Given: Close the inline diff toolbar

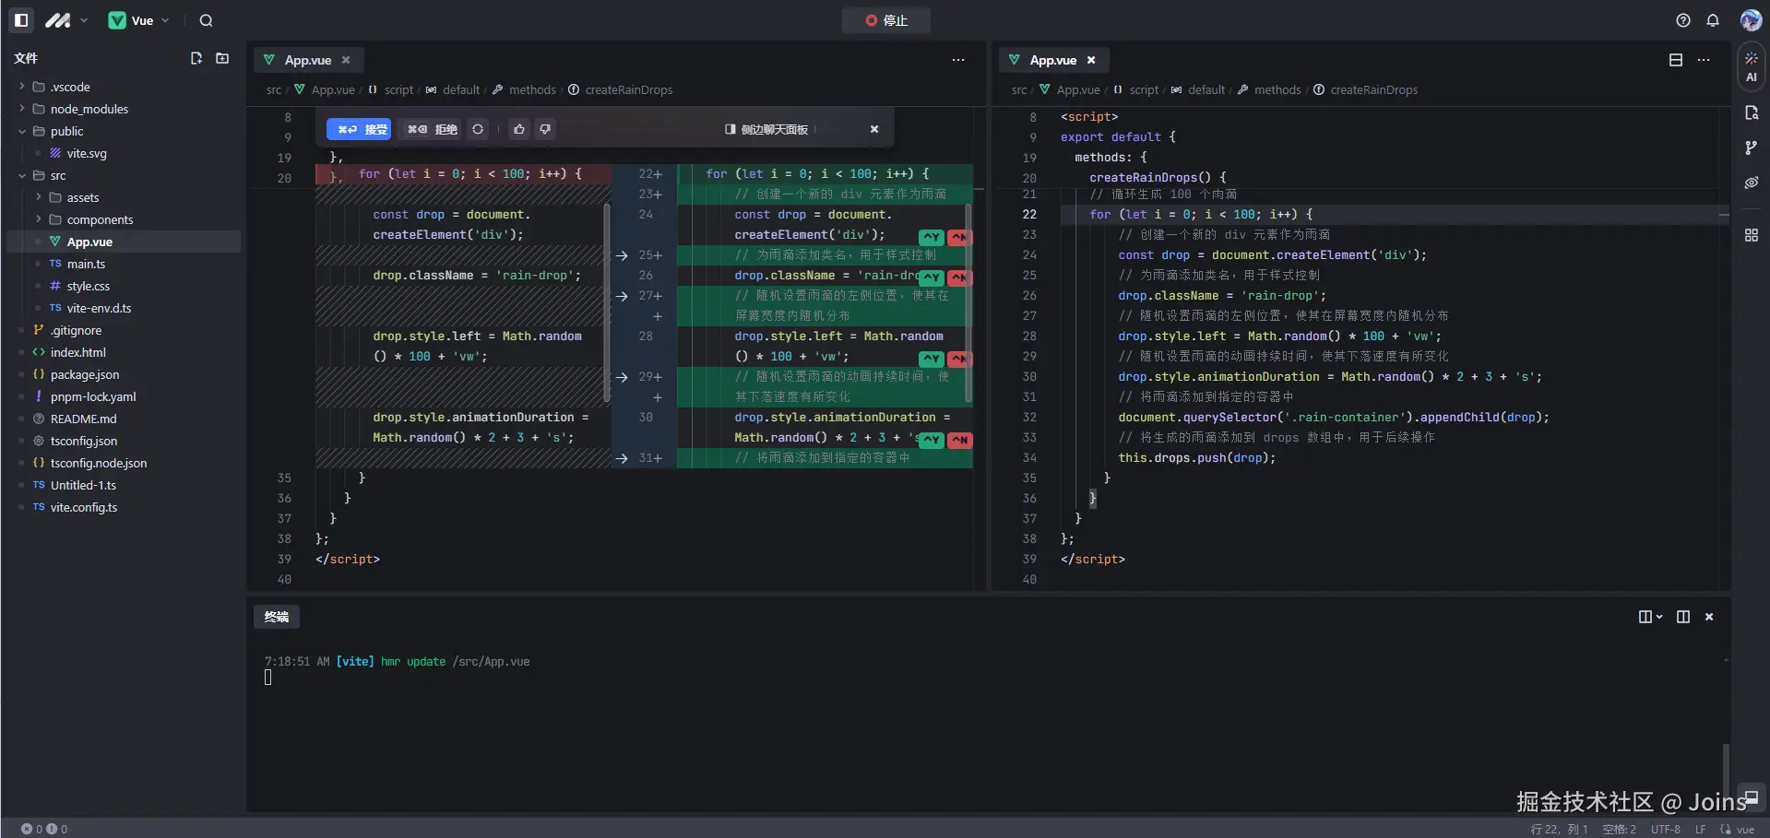Looking at the screenshot, I should 874,129.
